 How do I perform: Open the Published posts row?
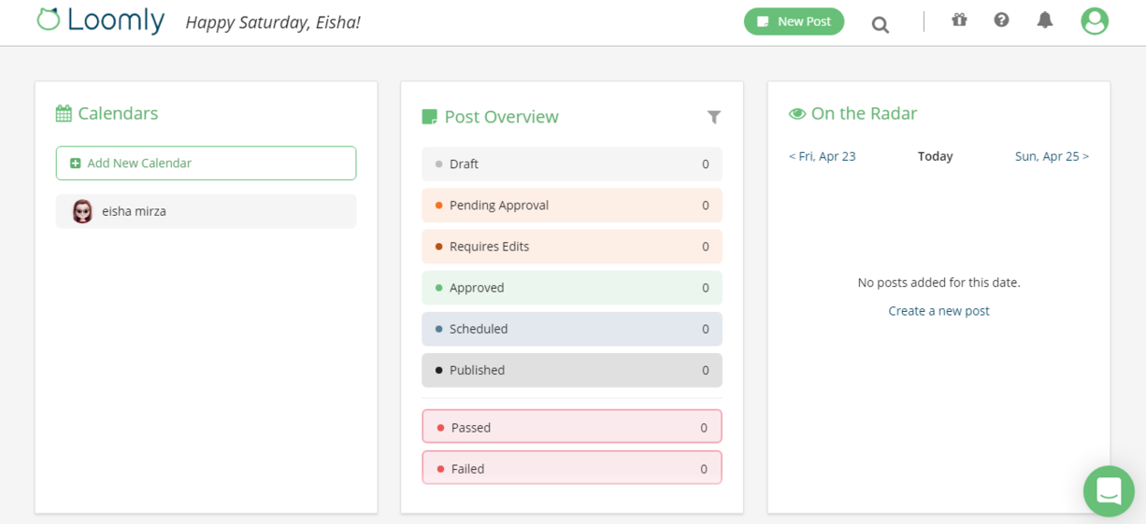(x=572, y=370)
